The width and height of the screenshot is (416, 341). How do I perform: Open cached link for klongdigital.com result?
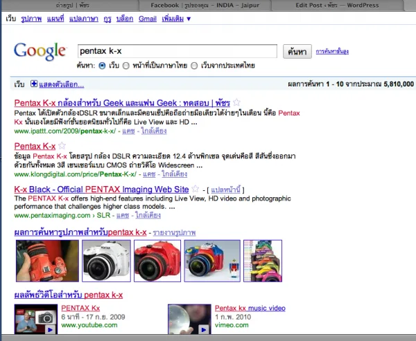(149, 174)
